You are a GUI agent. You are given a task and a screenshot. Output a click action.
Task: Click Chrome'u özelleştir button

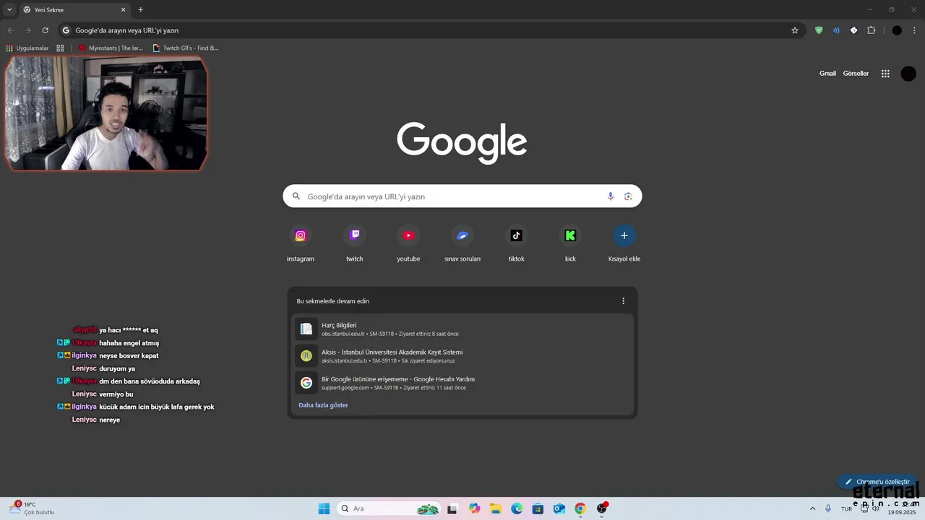877,482
